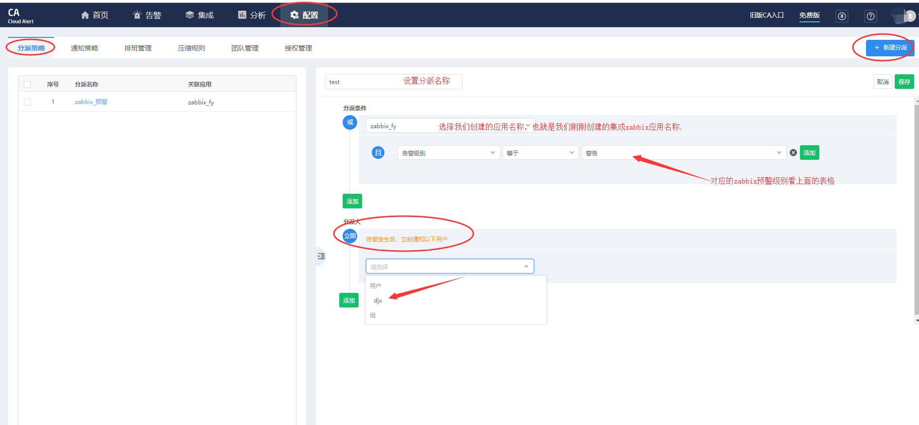Switch to the 压缩规则 tab

(x=191, y=48)
